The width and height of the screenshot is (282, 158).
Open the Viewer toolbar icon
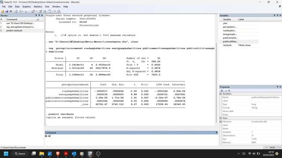tap(20, 11)
